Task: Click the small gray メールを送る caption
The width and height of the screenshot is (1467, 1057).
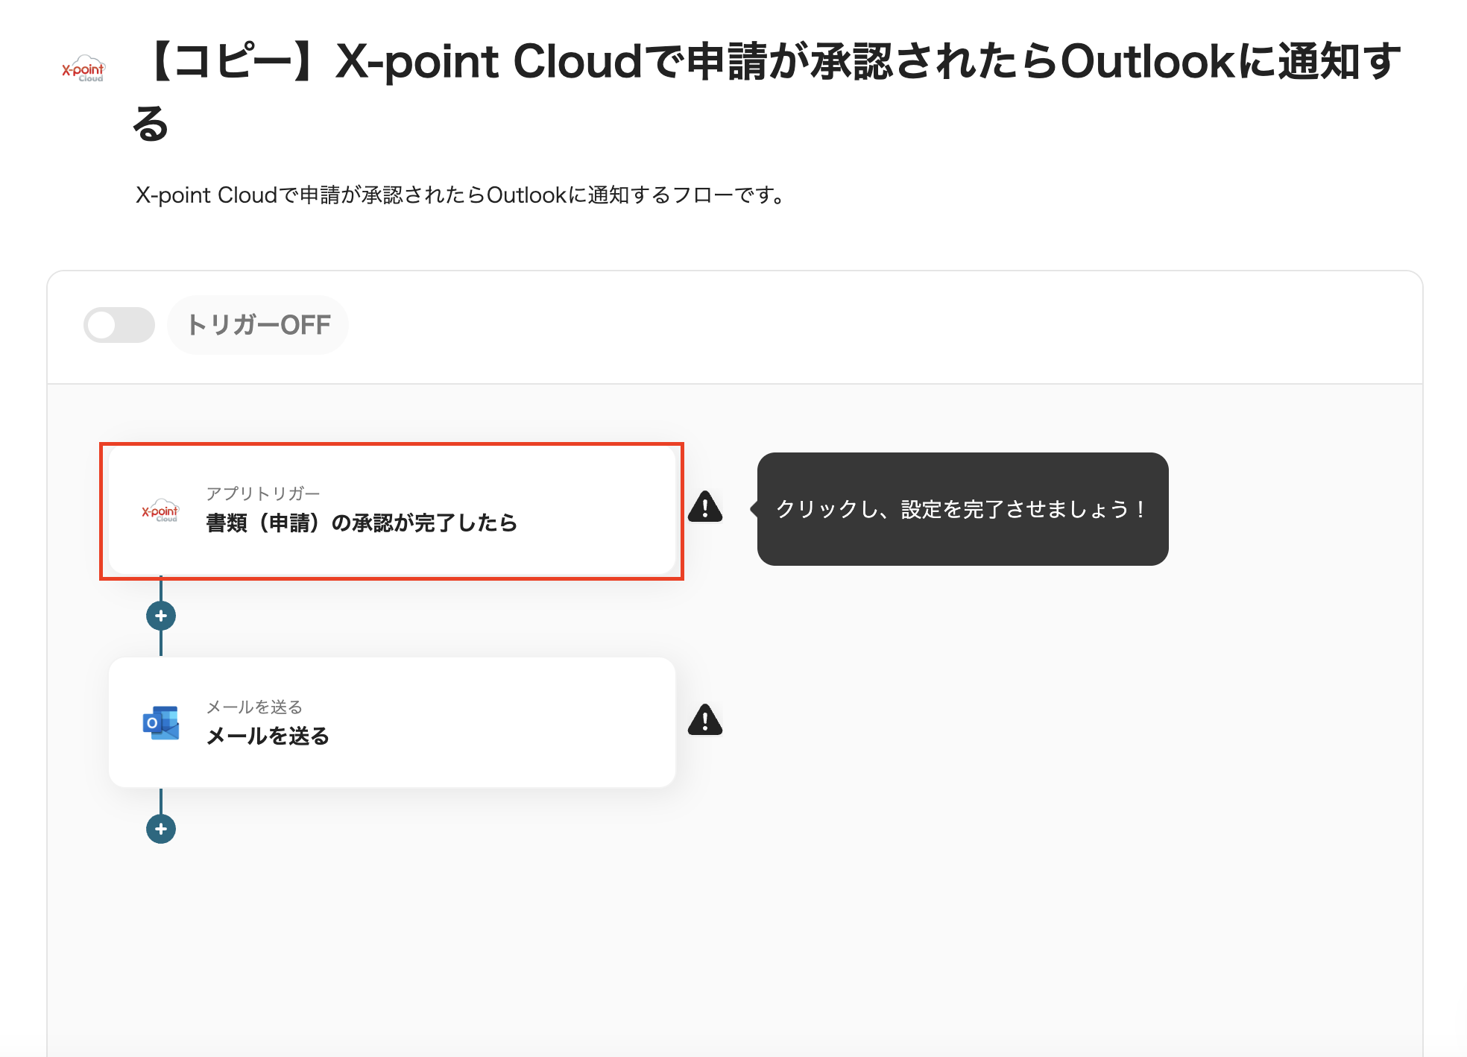Action: click(x=254, y=707)
